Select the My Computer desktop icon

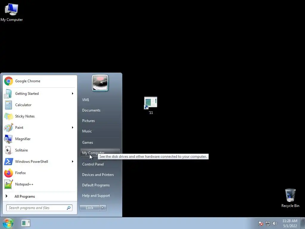click(12, 12)
